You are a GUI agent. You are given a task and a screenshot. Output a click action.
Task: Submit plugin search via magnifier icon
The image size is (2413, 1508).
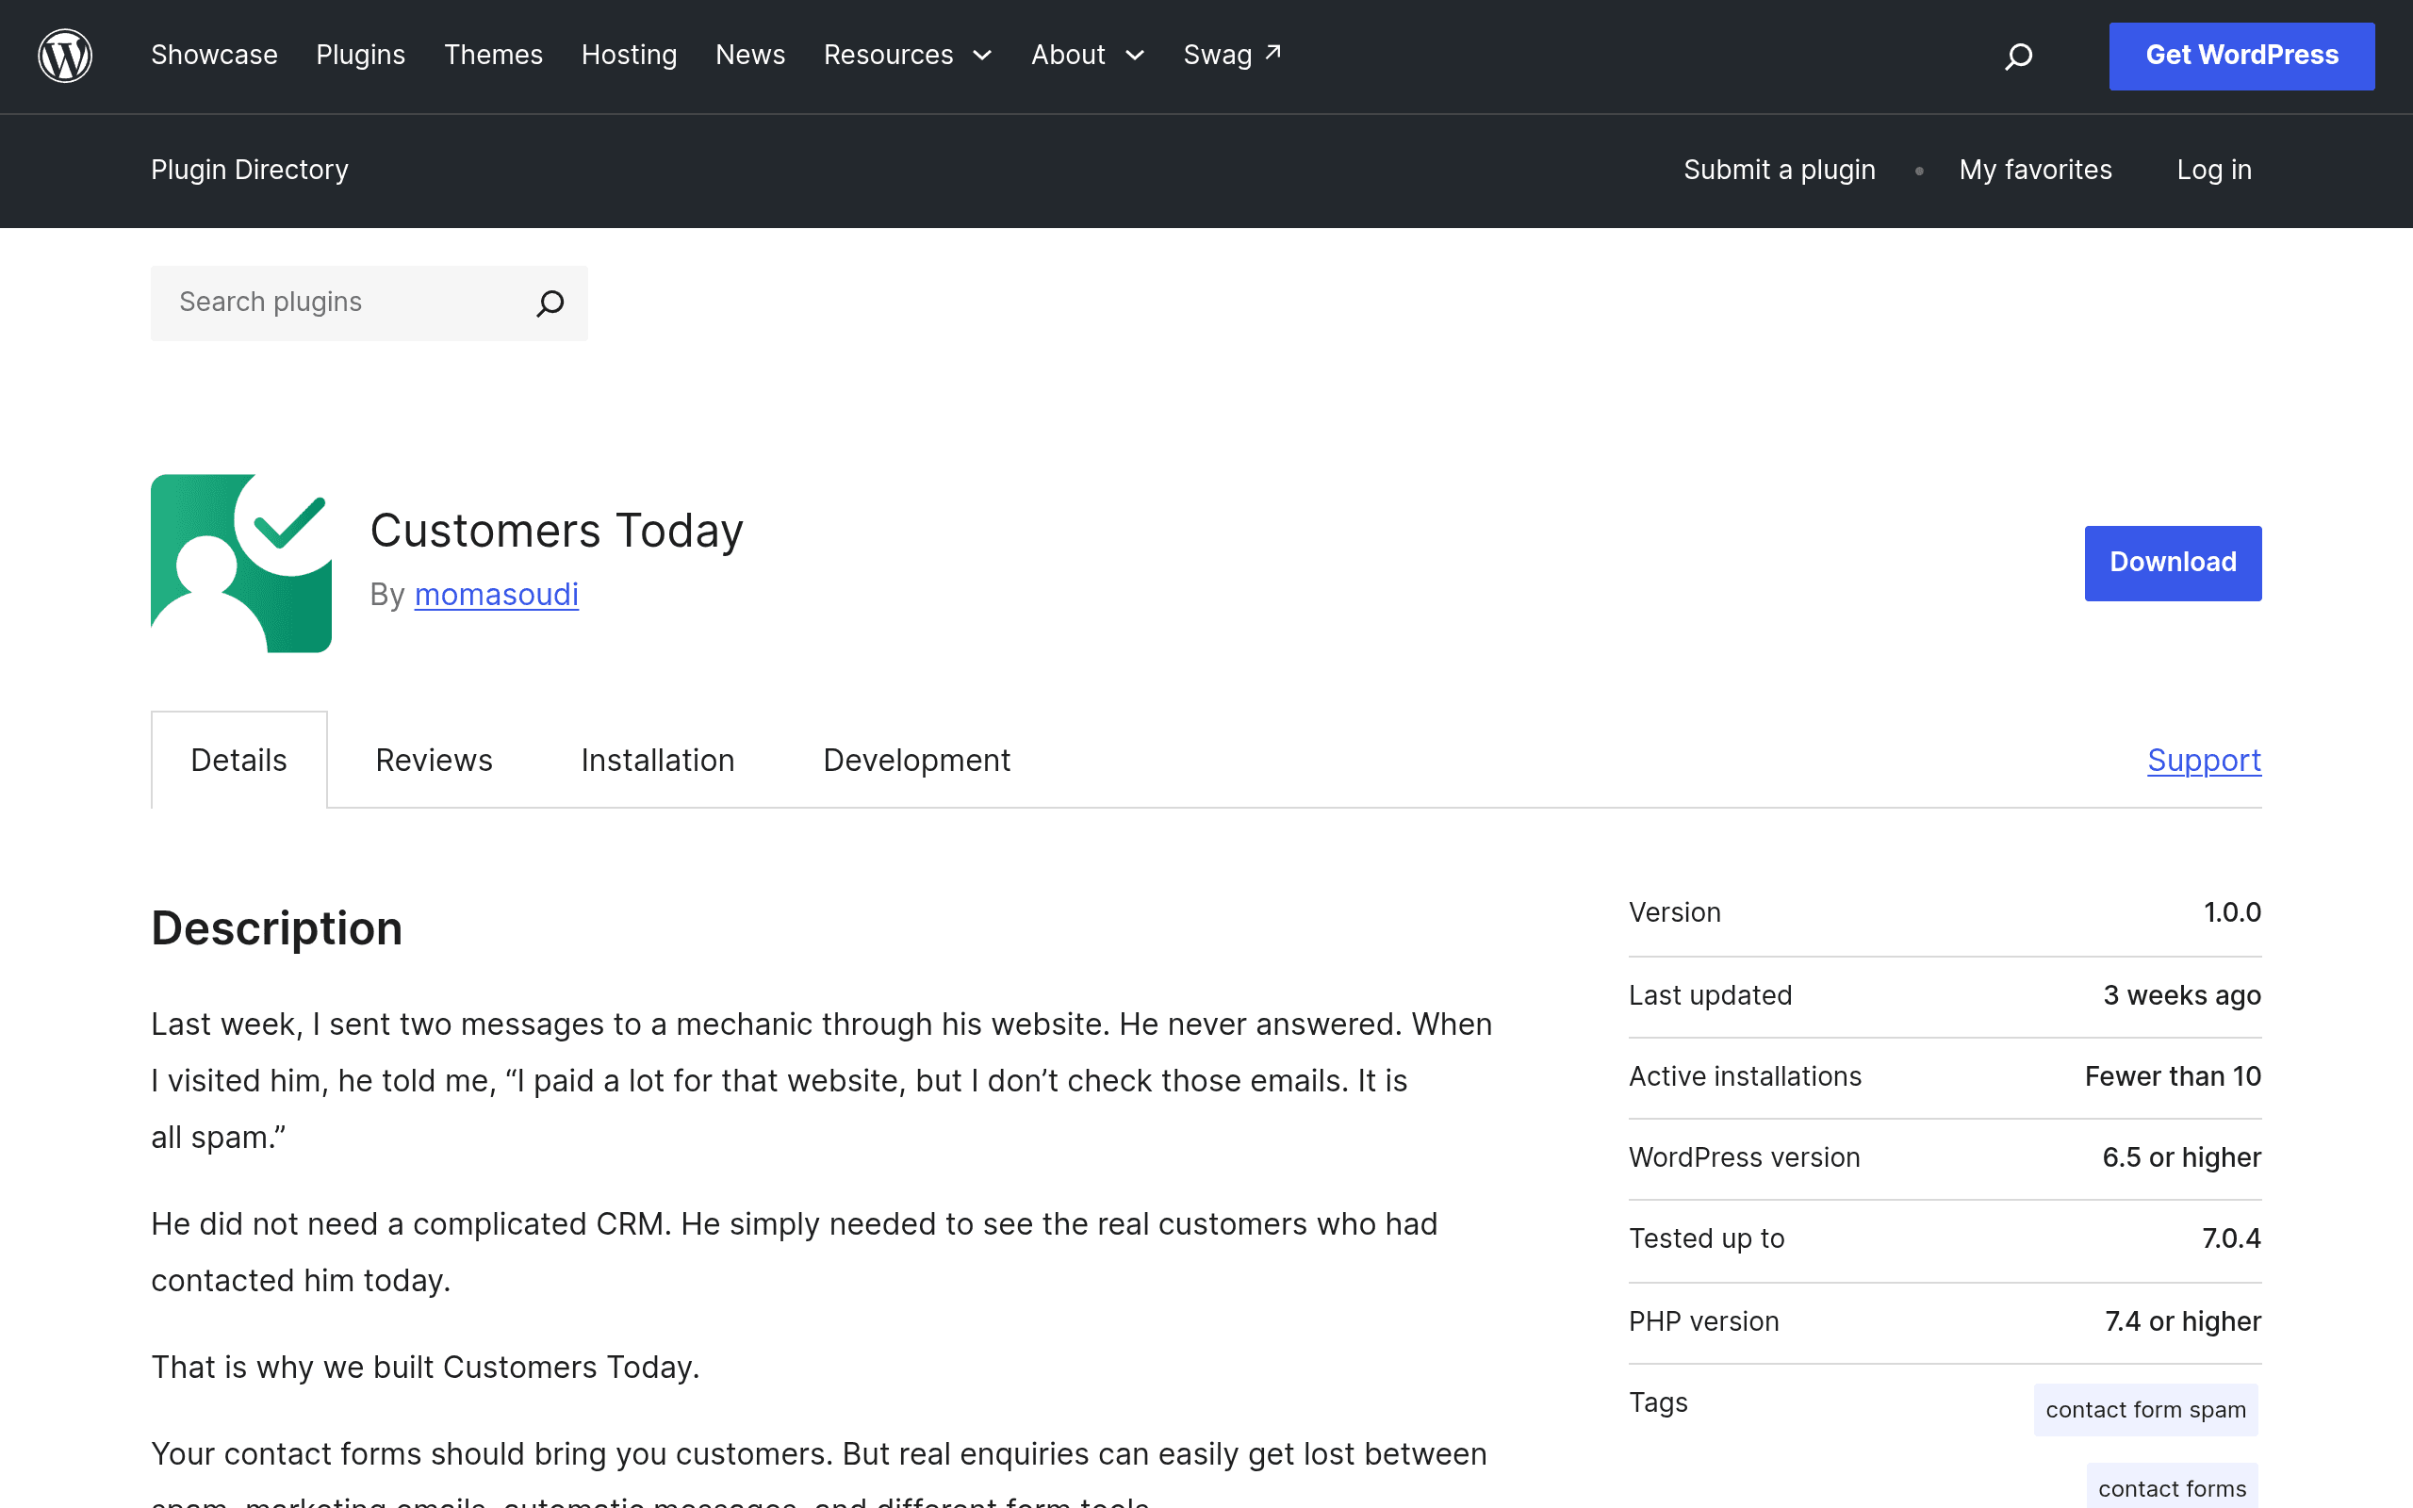pyautogui.click(x=550, y=303)
